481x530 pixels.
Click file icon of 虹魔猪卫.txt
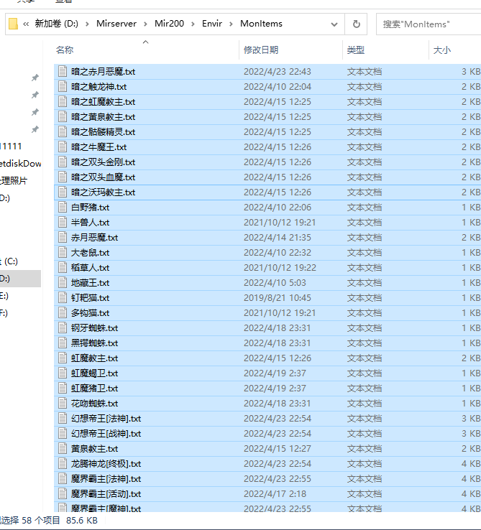63,389
